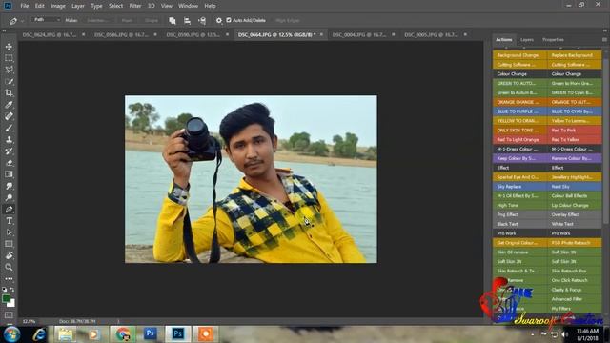This screenshot has width=610, height=343.
Task: Switch to the Properties panel tab
Action: click(x=553, y=40)
